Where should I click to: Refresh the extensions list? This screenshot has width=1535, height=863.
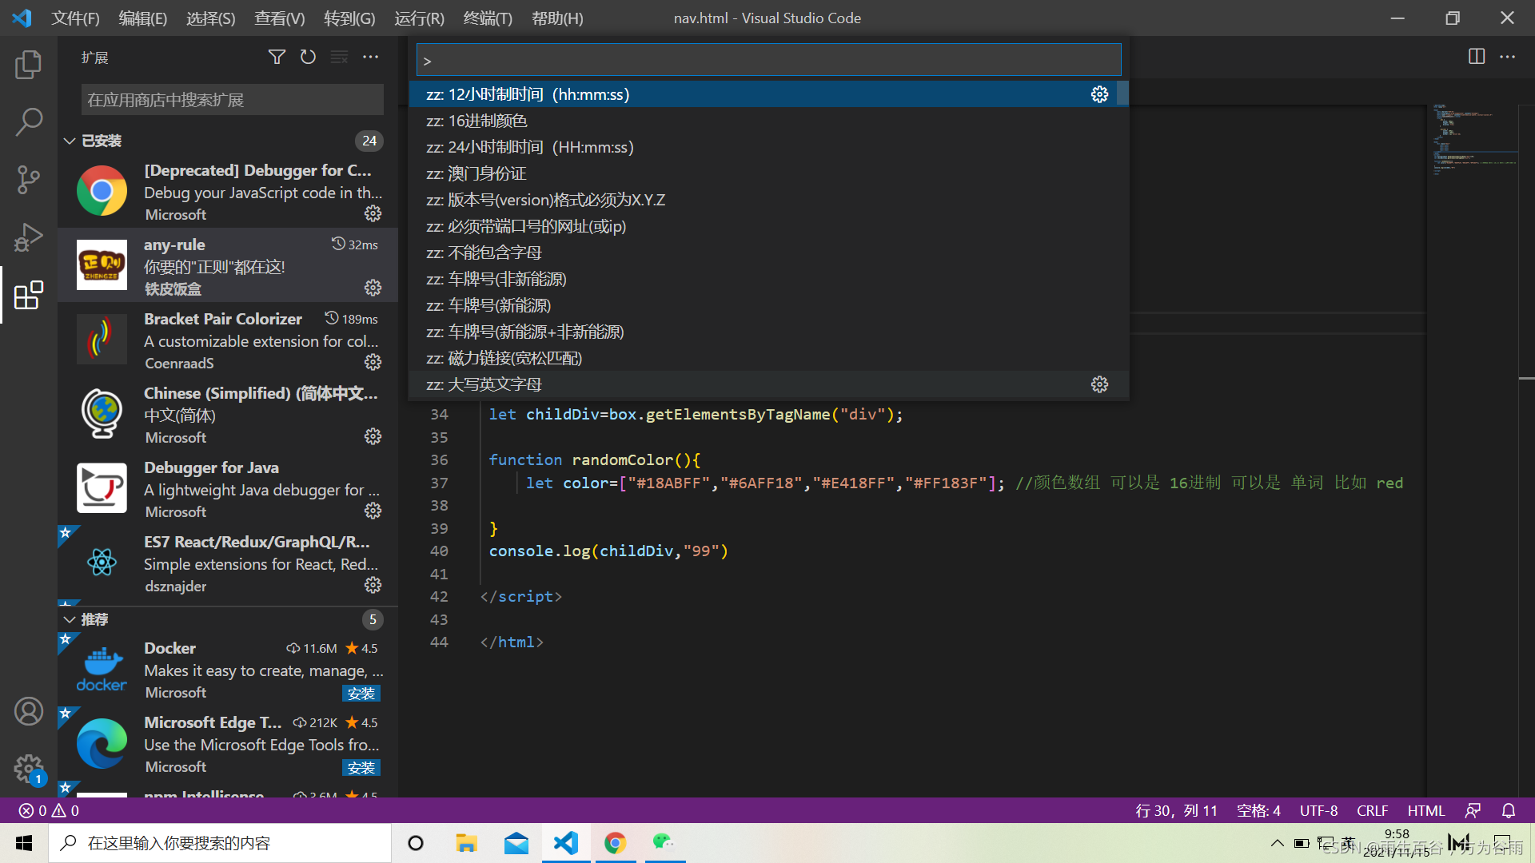[x=308, y=57]
